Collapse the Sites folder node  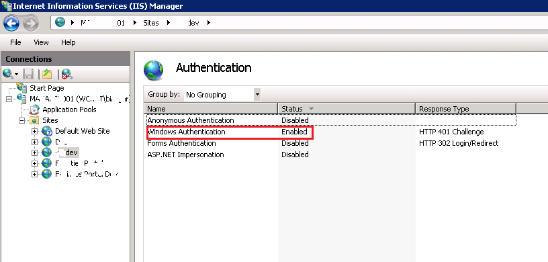coord(21,120)
